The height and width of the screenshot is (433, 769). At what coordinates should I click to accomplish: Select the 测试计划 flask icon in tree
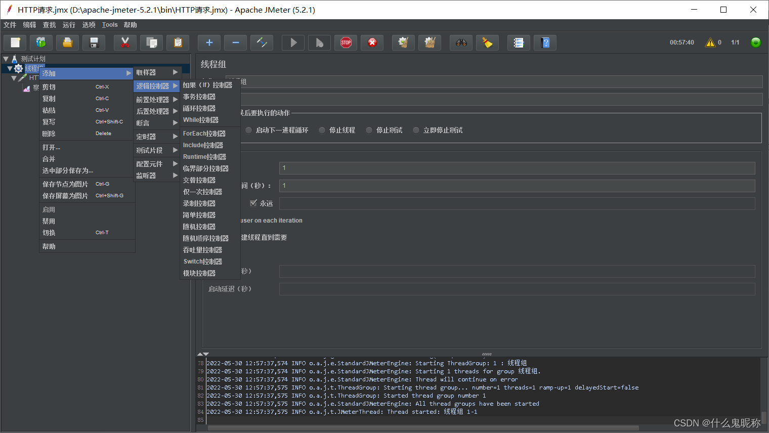[x=14, y=59]
